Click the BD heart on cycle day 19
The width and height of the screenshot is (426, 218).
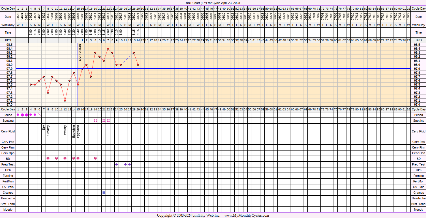coord(95,158)
